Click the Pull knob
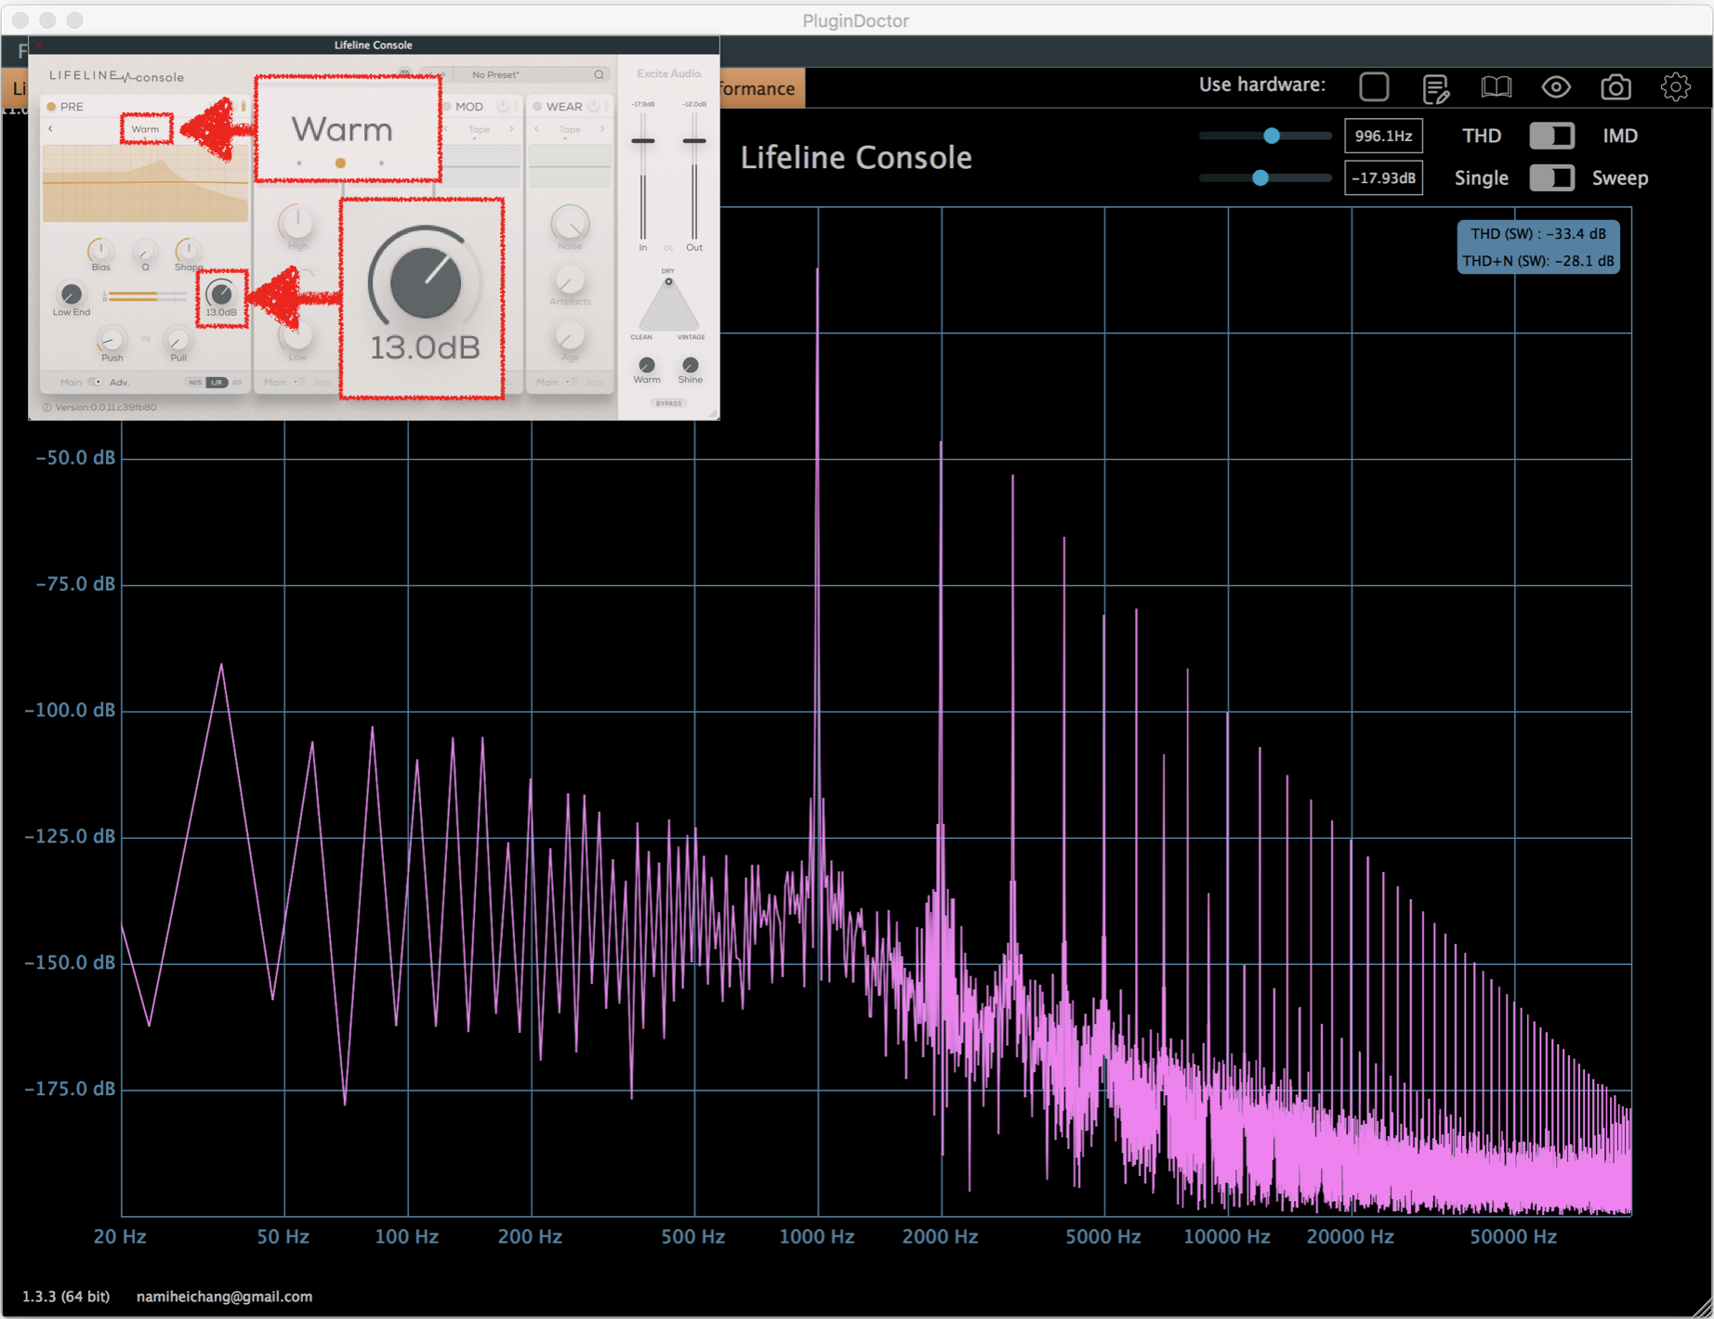Image resolution: width=1714 pixels, height=1319 pixels. pos(178,339)
